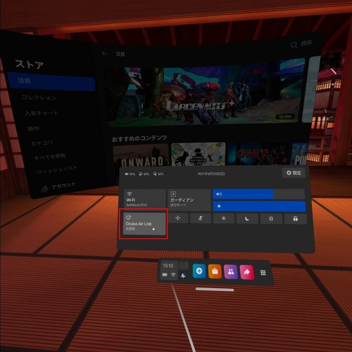Toggle the microphone mute icon
This screenshot has width=352, height=352.
pyautogui.click(x=201, y=218)
